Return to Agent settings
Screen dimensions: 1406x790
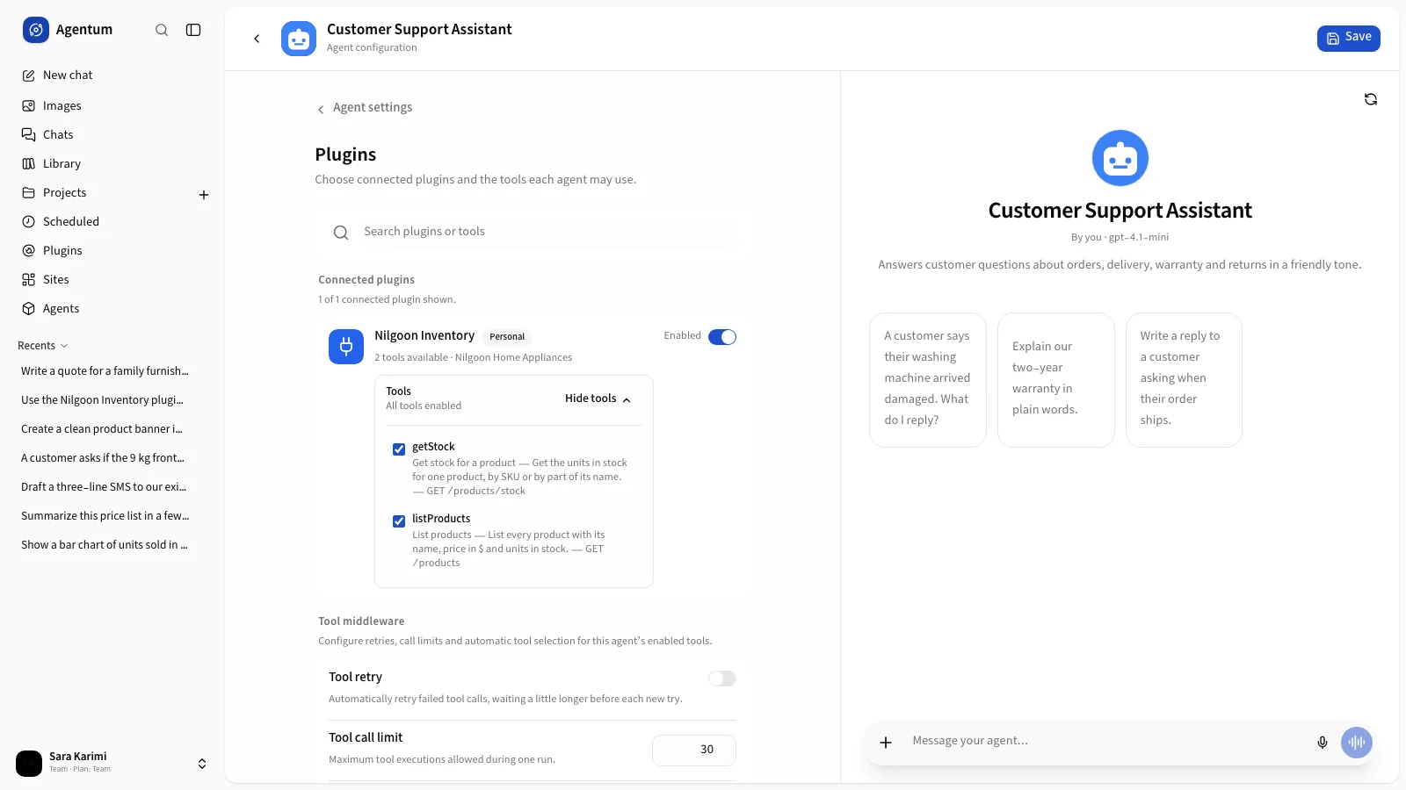click(x=364, y=108)
